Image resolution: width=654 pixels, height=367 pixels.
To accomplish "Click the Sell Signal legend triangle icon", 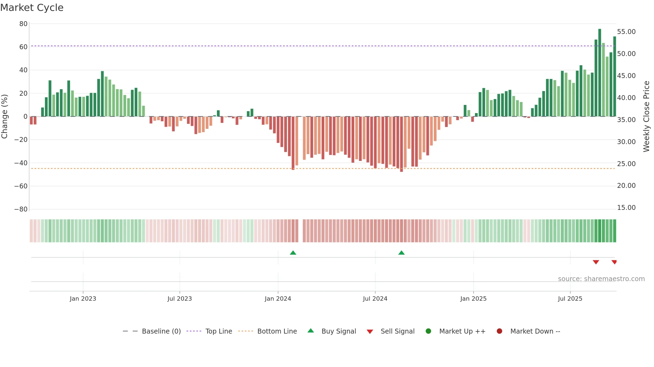I will click(370, 332).
